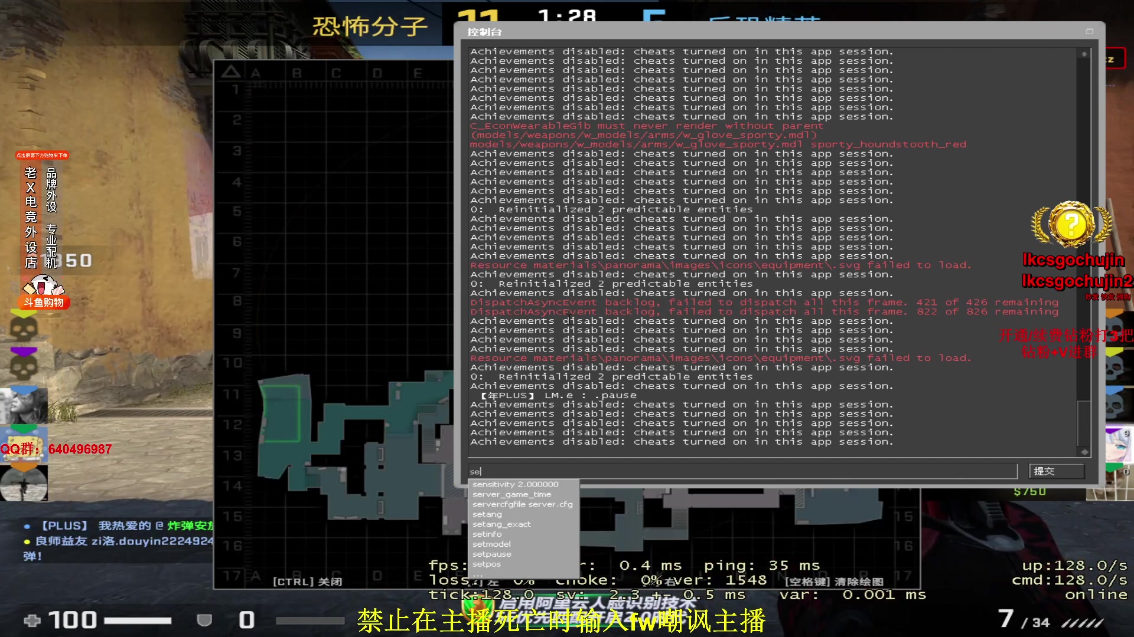The height and width of the screenshot is (637, 1134).
Task: Click the 'ping: 35 ms' net graph value
Action: point(762,566)
